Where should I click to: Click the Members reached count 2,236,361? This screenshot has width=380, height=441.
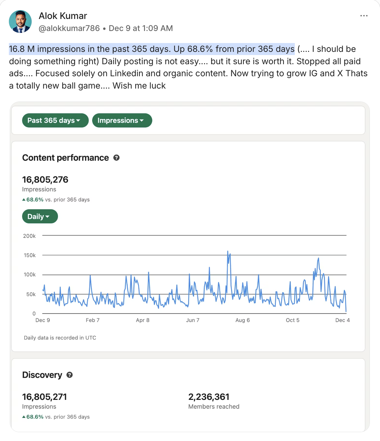coord(209,396)
